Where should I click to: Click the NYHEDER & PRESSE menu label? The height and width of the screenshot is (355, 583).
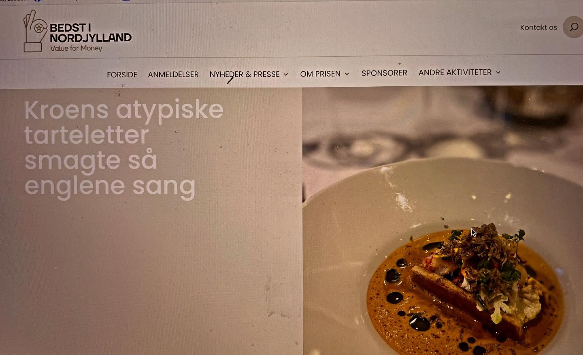point(245,74)
